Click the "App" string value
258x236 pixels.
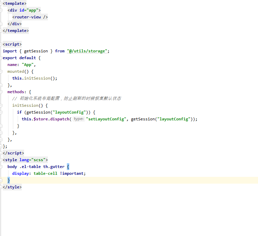coord(27,65)
